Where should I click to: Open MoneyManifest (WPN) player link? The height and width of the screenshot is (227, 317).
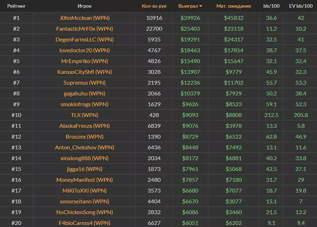pyautogui.click(x=85, y=180)
